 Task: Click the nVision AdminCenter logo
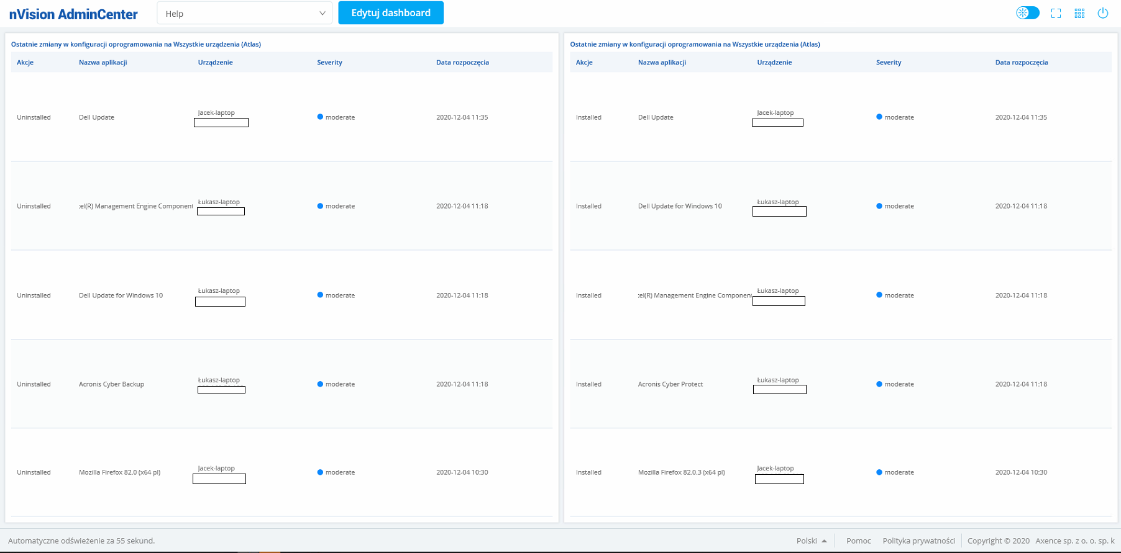[x=73, y=14]
